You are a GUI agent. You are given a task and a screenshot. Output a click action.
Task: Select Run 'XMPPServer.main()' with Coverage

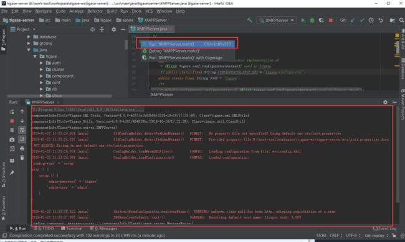tap(188, 57)
